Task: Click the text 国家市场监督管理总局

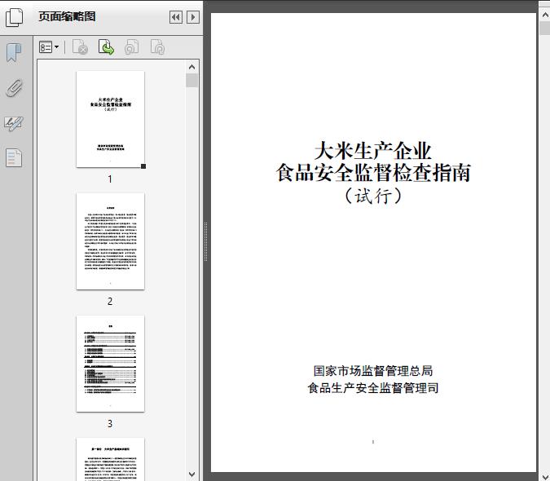Action: coord(373,371)
